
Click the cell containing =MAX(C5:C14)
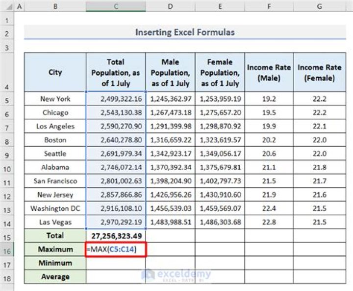[x=116, y=249]
